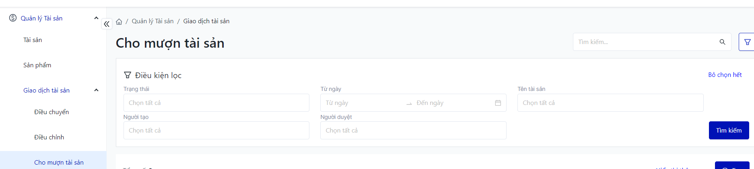Select Sản phẩm in the sidebar
754x169 pixels.
(37, 65)
